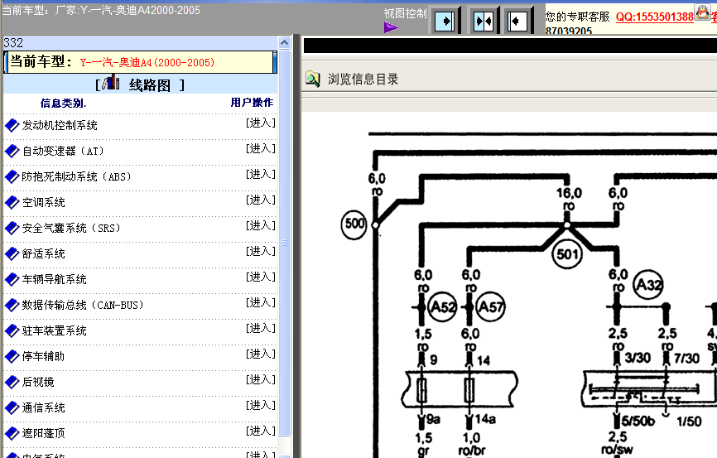This screenshot has width=717, height=458.
Task: Click connector A52 in the wiring diagram
Action: (x=443, y=306)
